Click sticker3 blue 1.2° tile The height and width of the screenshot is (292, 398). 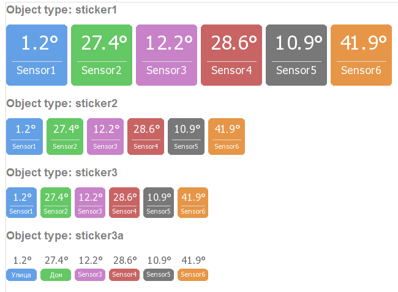(x=21, y=203)
